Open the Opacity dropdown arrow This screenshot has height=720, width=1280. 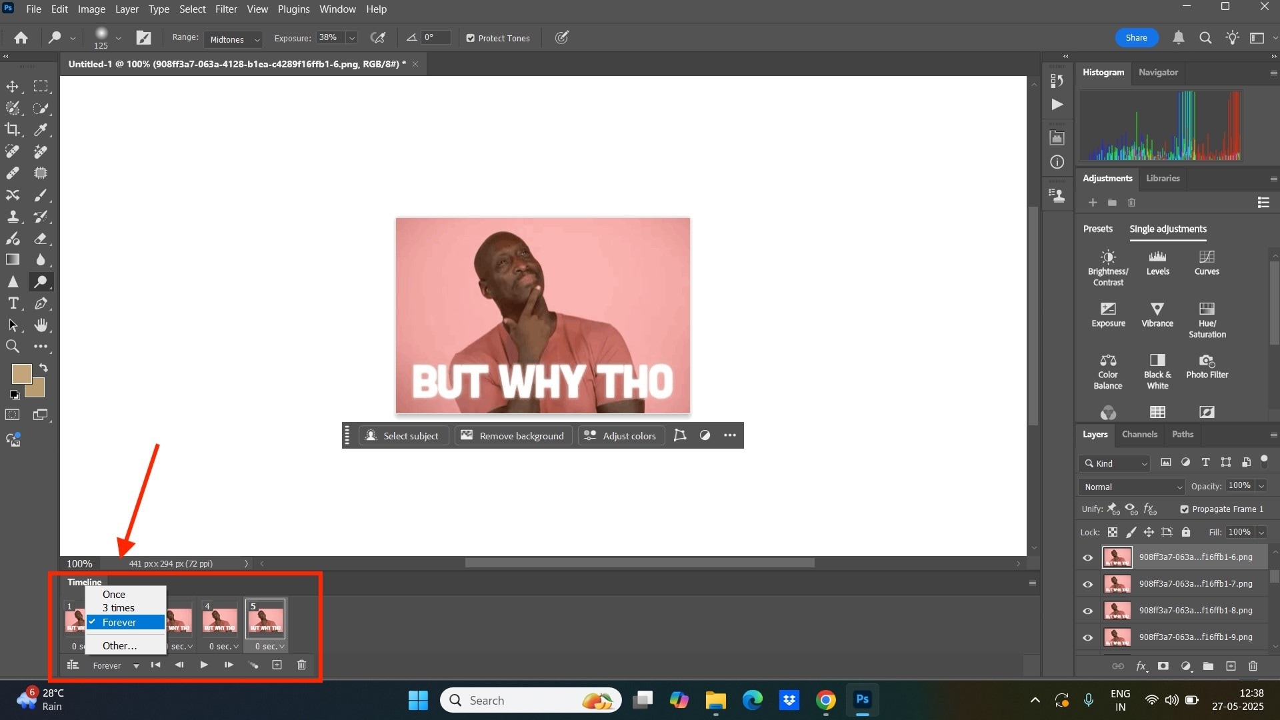coord(1261,486)
